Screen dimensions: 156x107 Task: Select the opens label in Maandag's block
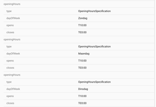(10, 61)
